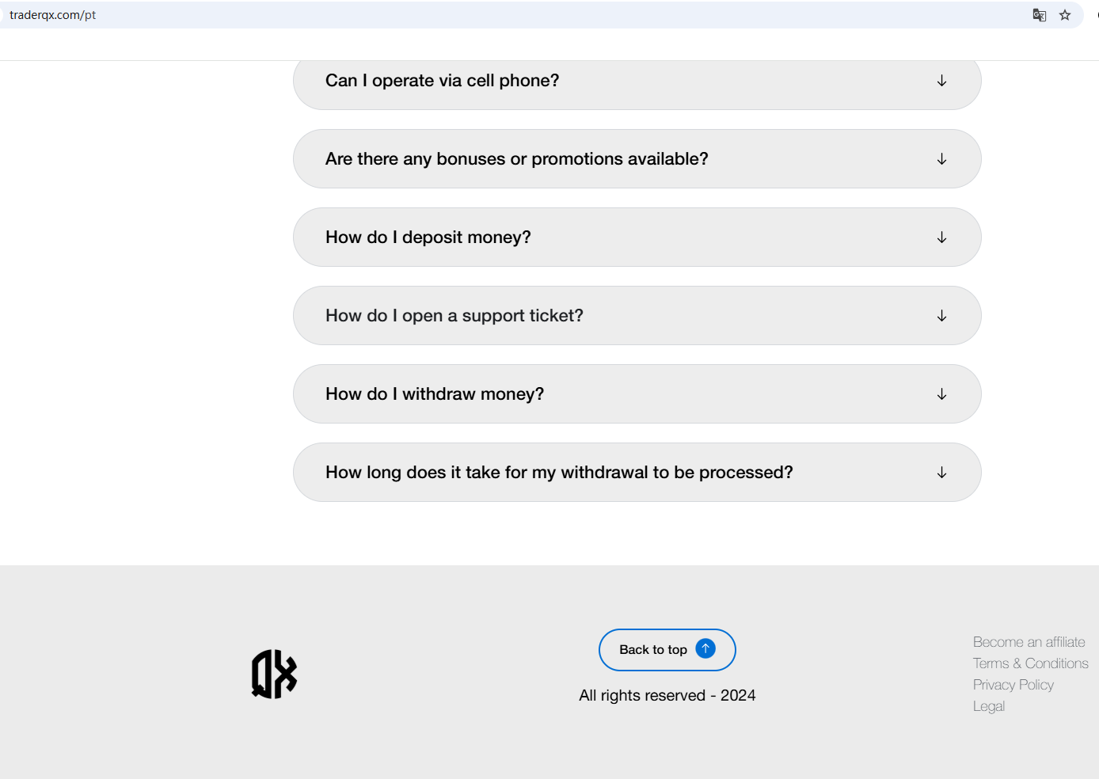This screenshot has height=779, width=1099.
Task: Click arrow beside "Can I operate via cell phone?"
Action: 941,81
